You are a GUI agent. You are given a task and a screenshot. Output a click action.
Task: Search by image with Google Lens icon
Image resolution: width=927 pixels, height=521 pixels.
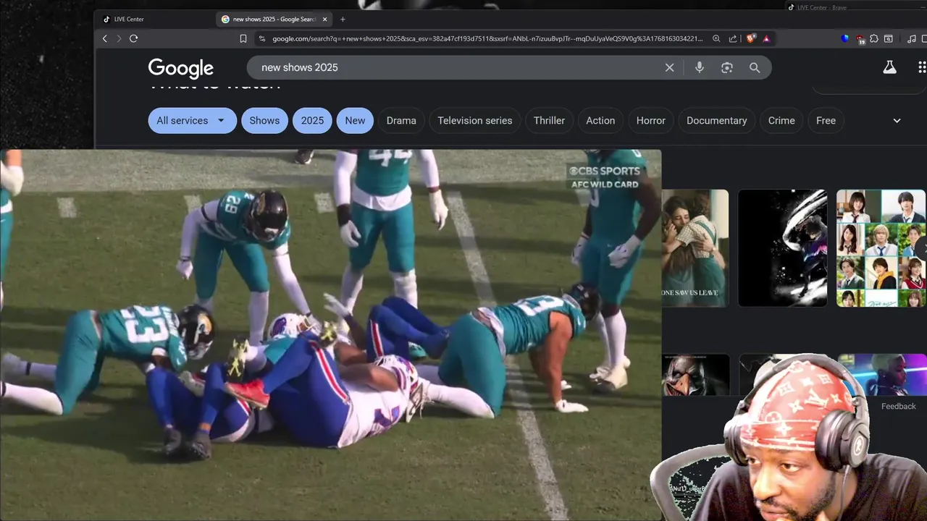pos(727,67)
